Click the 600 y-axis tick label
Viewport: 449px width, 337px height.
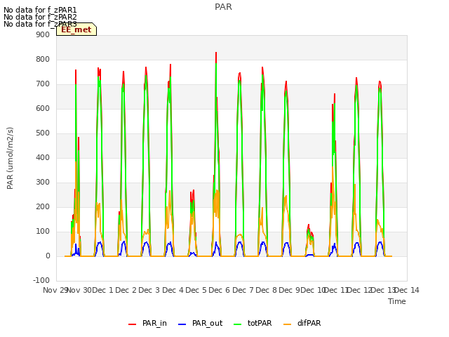tap(43, 108)
